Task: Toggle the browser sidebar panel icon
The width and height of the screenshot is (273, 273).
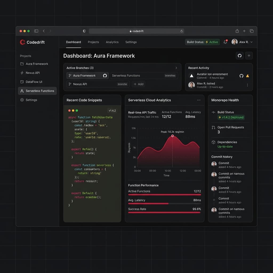Action: [36, 31]
